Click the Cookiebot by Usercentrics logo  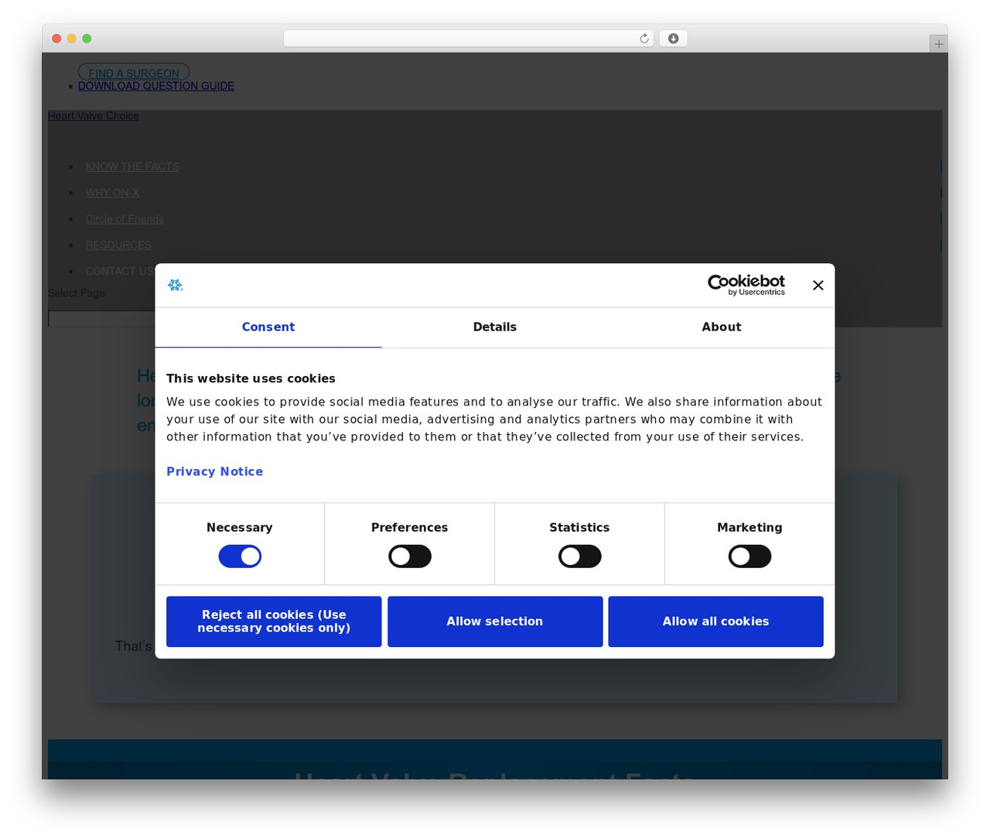(x=746, y=285)
